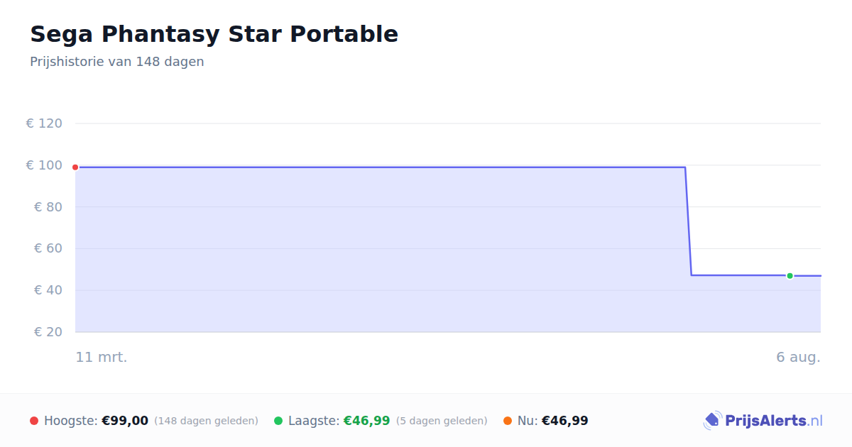The image size is (852, 447).
Task: Click the 11 mrt. start date label
Action: coord(102,357)
